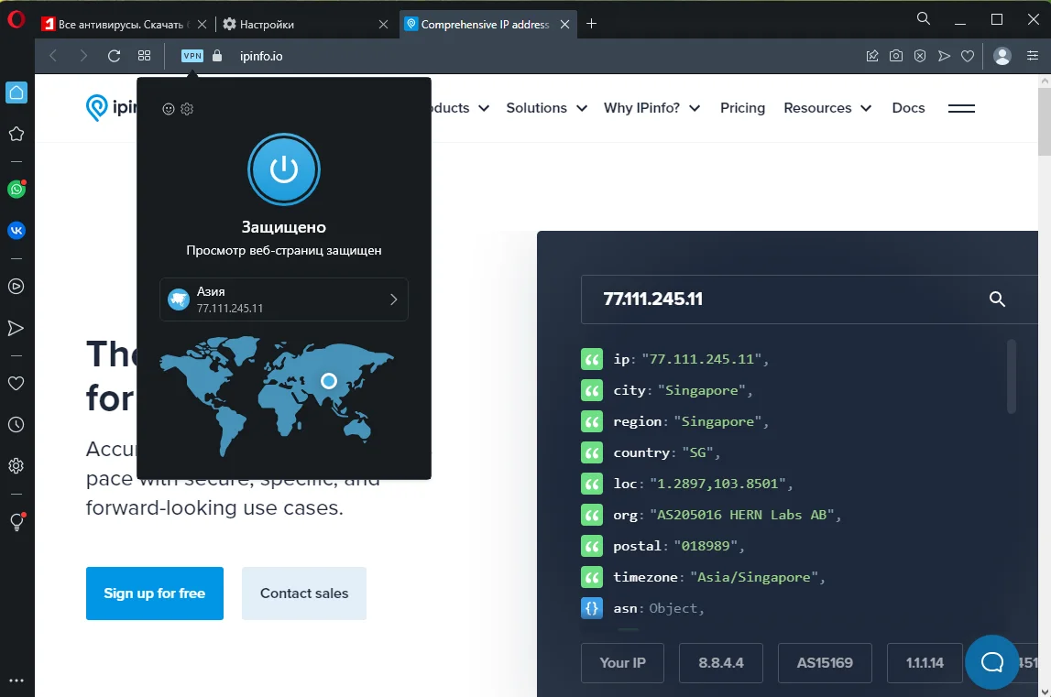Click the VPN badge in address bar
The image size is (1051, 697).
click(192, 56)
